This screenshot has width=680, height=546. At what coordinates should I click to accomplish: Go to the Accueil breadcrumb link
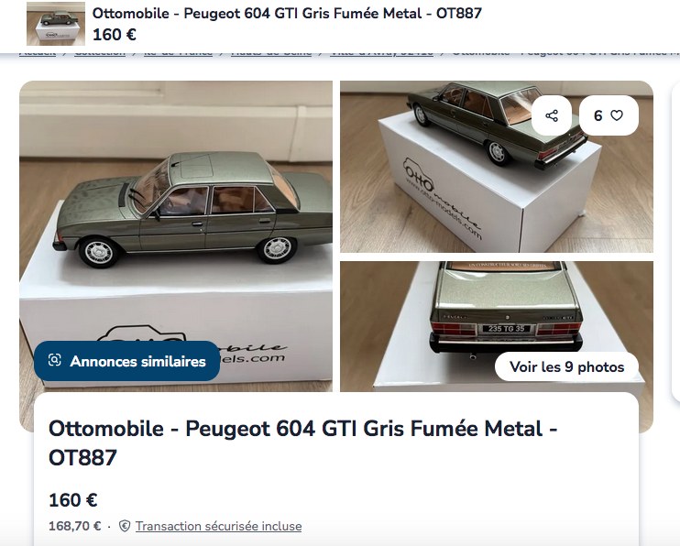coord(38,53)
